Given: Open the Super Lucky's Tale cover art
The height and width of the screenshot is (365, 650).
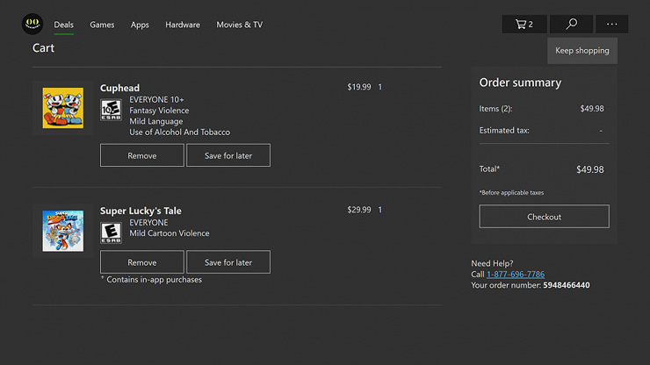Looking at the screenshot, I should (63, 231).
